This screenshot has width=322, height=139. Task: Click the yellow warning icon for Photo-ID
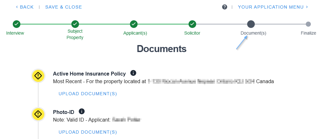(x=38, y=114)
